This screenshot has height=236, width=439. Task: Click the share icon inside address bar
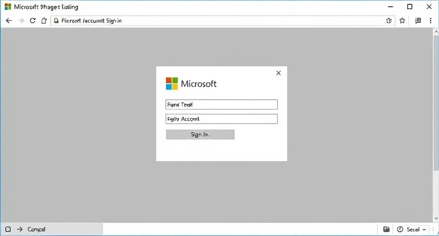tap(388, 21)
